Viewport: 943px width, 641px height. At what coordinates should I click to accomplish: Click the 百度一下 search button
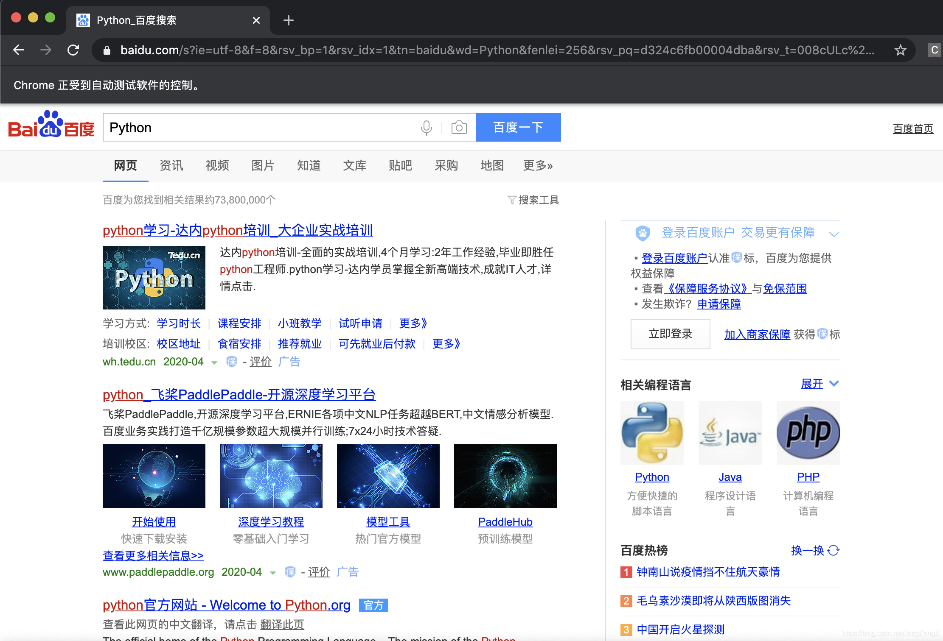tap(518, 127)
